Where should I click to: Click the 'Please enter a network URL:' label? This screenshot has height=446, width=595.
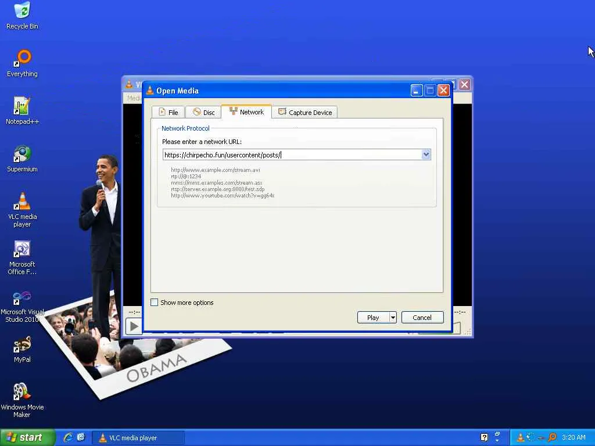[202, 142]
